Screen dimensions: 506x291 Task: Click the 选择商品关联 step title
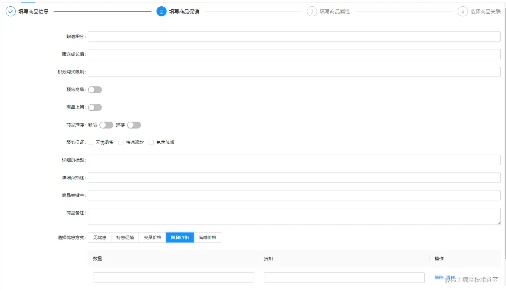point(485,11)
